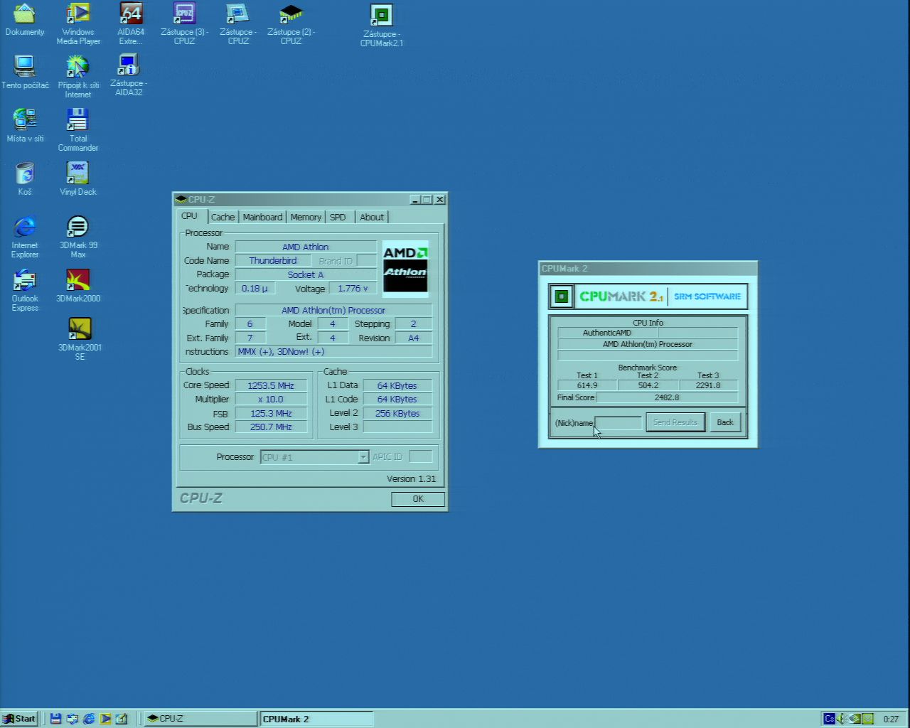Switch to the Memory tab in CPU-Z
Viewport: 910px width, 728px height.
(x=306, y=218)
